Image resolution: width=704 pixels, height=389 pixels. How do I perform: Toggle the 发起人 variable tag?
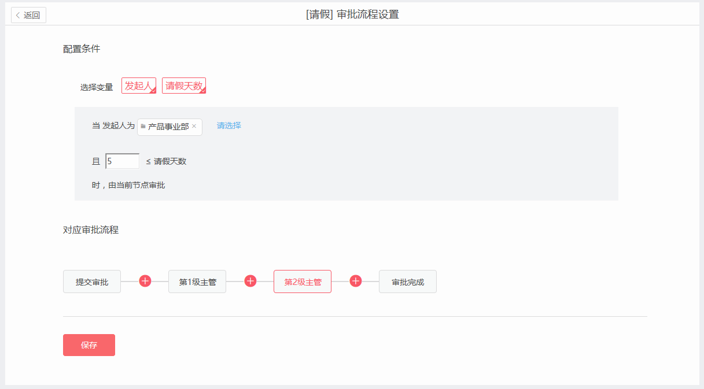(x=139, y=86)
